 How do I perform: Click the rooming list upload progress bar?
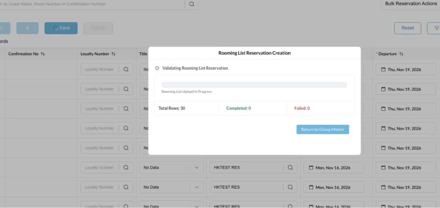tap(254, 85)
